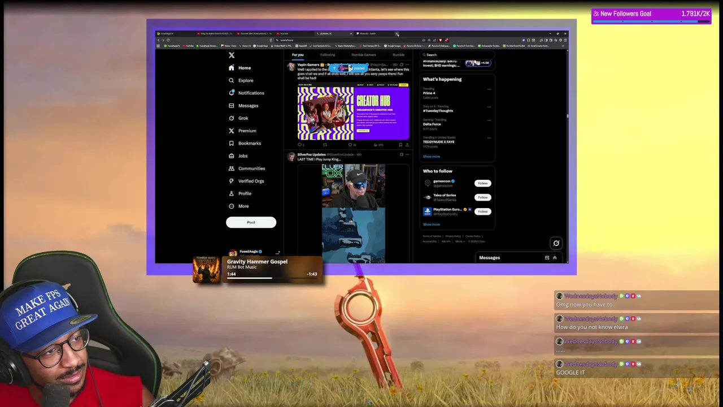Click the X Search input field

(x=458, y=55)
